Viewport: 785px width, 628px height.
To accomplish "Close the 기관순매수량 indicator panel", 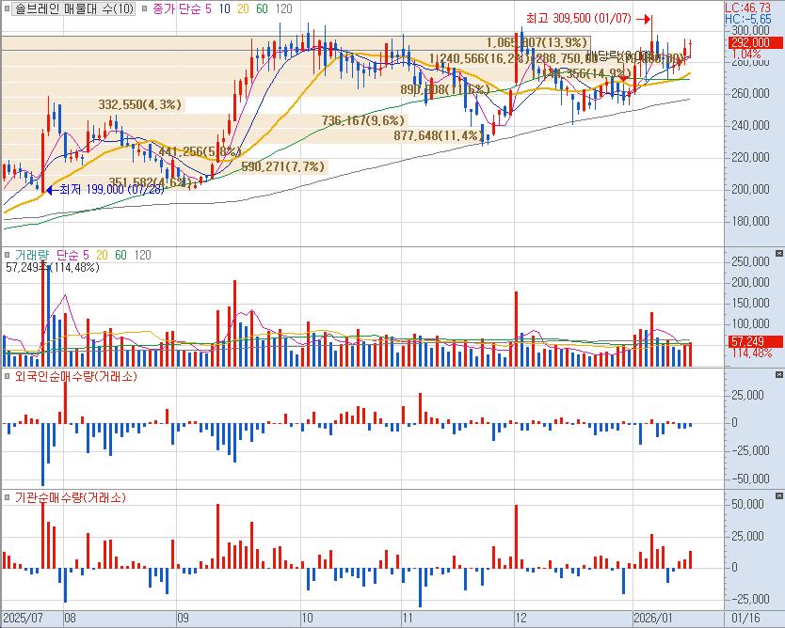I will (x=777, y=495).
